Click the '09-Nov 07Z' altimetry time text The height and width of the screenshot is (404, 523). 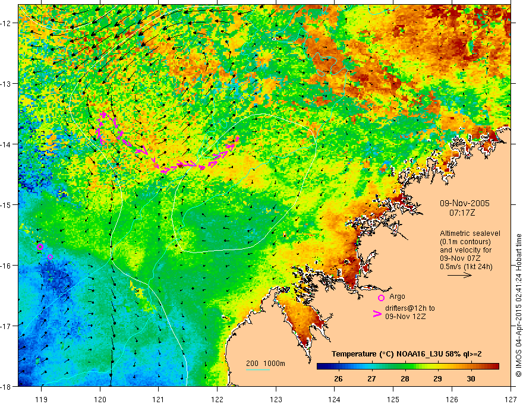(x=460, y=258)
